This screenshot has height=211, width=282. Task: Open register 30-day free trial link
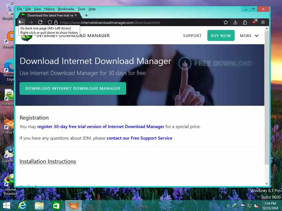pyautogui.click(x=101, y=126)
